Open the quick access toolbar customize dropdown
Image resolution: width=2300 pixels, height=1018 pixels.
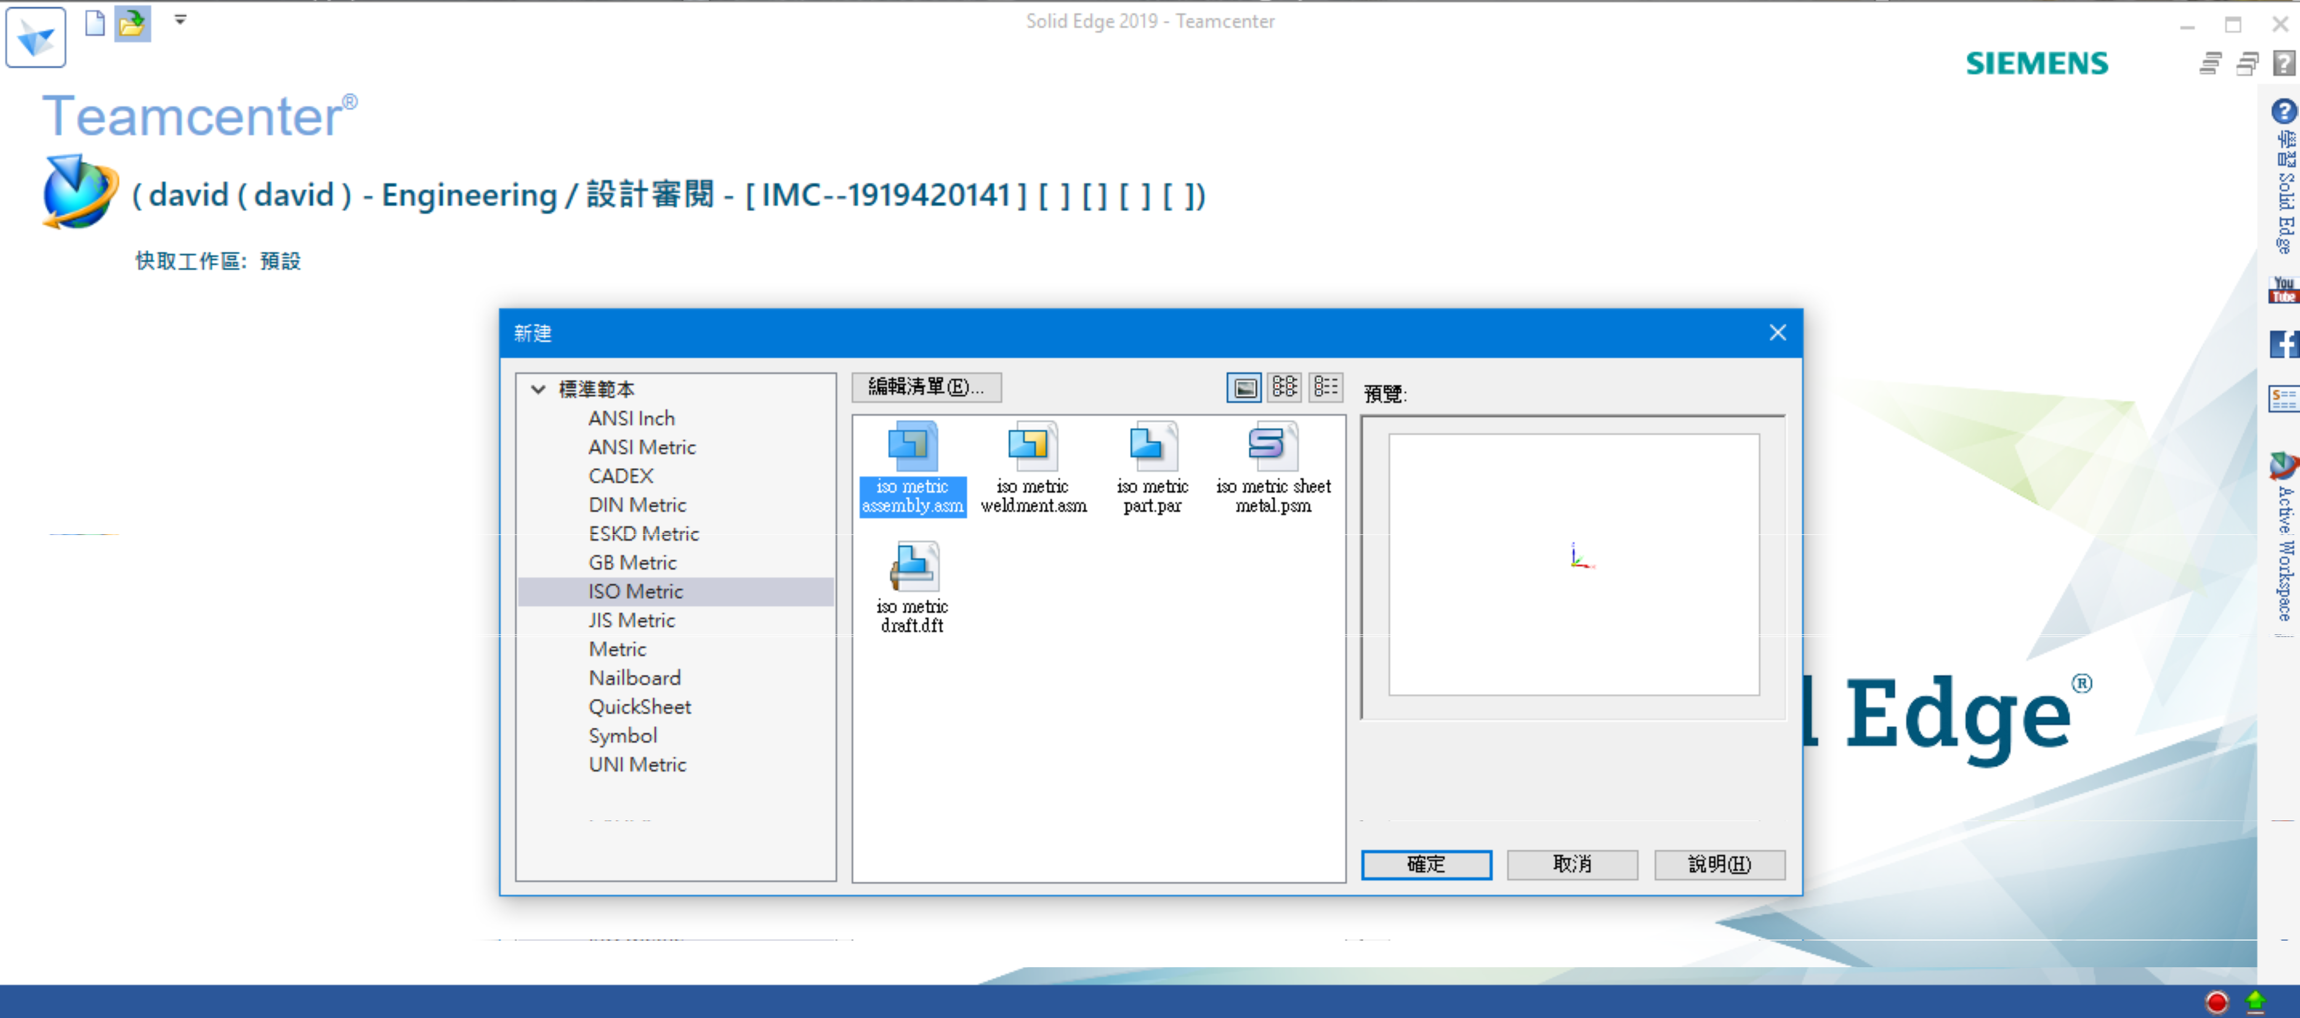(181, 19)
